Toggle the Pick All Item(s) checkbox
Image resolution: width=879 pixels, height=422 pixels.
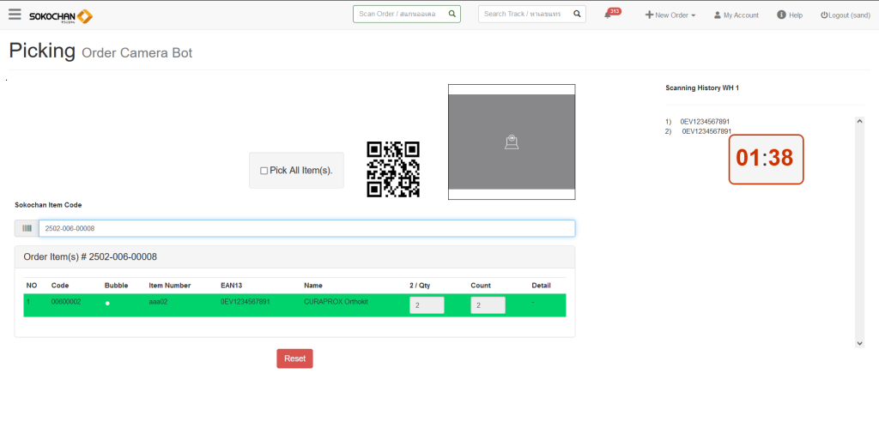point(264,171)
